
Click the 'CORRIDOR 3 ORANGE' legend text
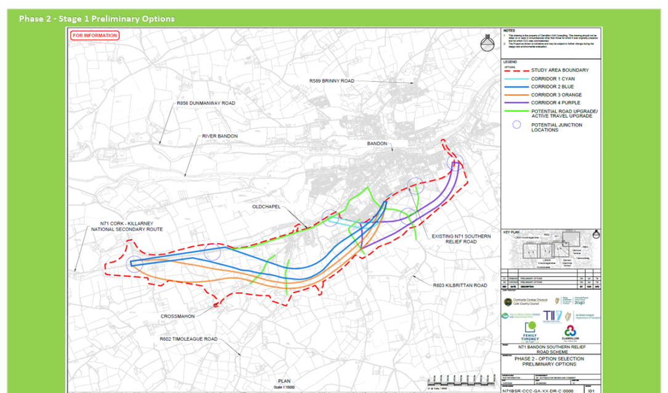pyautogui.click(x=556, y=95)
